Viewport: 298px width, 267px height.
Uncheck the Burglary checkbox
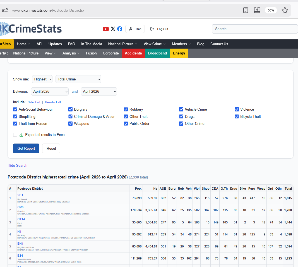(70, 109)
